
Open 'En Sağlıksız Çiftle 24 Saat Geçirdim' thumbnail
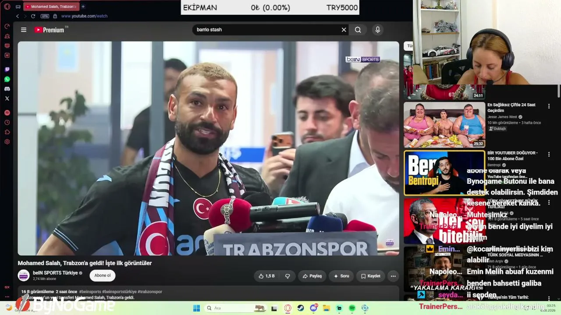click(444, 125)
